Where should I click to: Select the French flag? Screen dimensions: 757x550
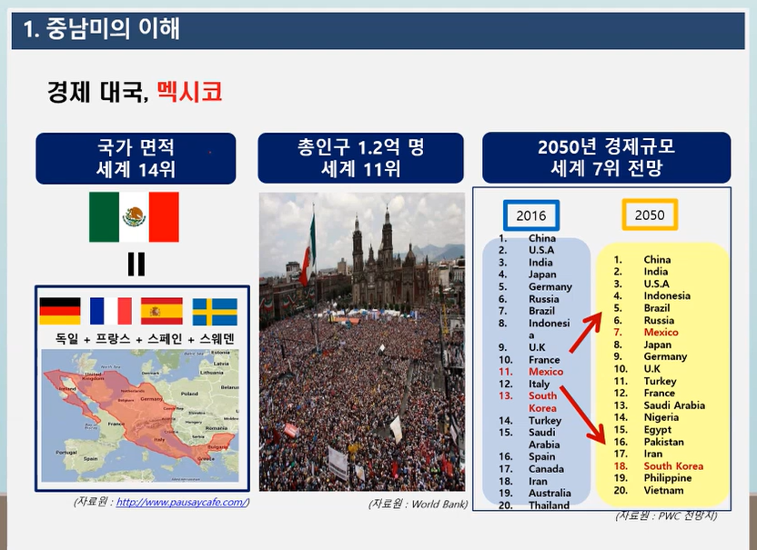click(111, 311)
